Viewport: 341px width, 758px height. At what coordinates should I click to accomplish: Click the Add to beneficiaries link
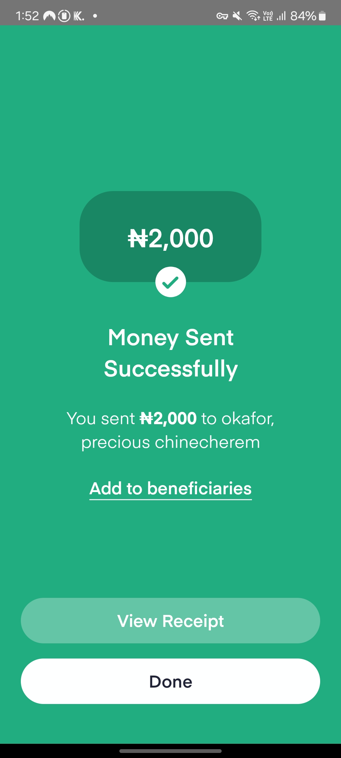click(170, 489)
